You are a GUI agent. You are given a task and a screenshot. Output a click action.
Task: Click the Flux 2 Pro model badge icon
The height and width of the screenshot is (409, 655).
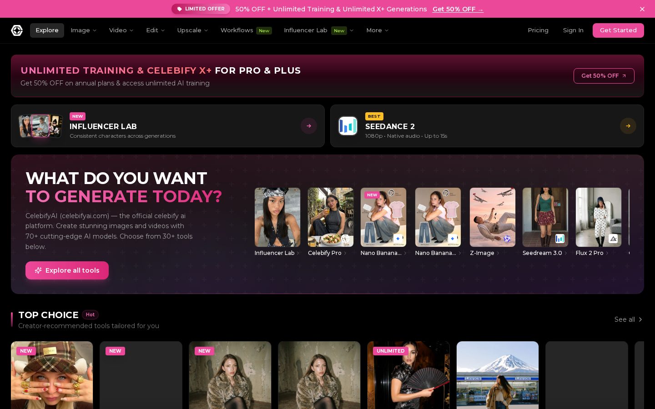pos(613,239)
